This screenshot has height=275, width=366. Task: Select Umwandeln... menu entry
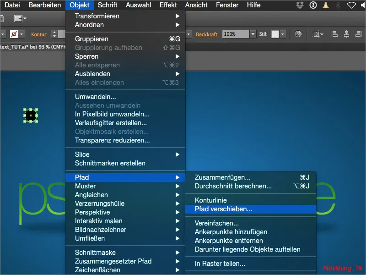pyautogui.click(x=125, y=97)
